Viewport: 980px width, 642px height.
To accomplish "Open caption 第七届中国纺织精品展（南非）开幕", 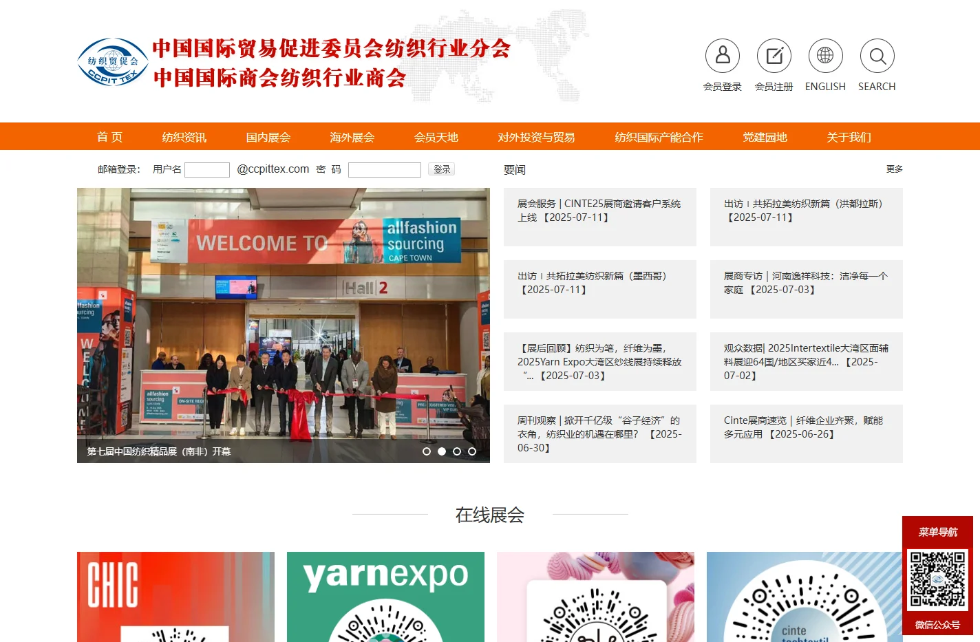I will [159, 451].
